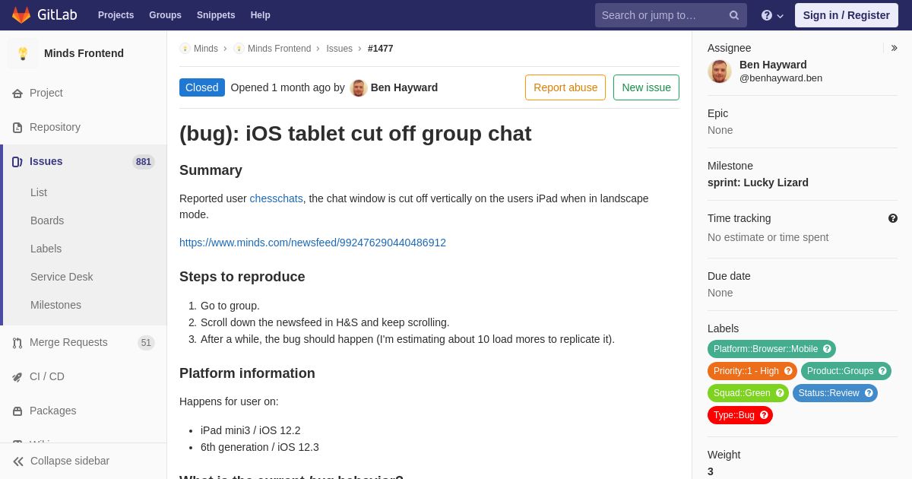This screenshot has height=479, width=912.
Task: Click help icon on Product::Groups label
Action: tap(882, 371)
